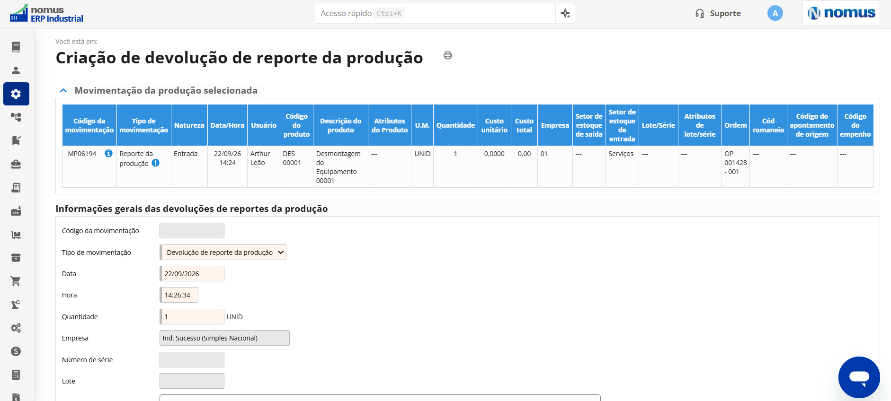This screenshot has width=891, height=401.
Task: Open the calculator sidebar icon
Action: click(16, 375)
